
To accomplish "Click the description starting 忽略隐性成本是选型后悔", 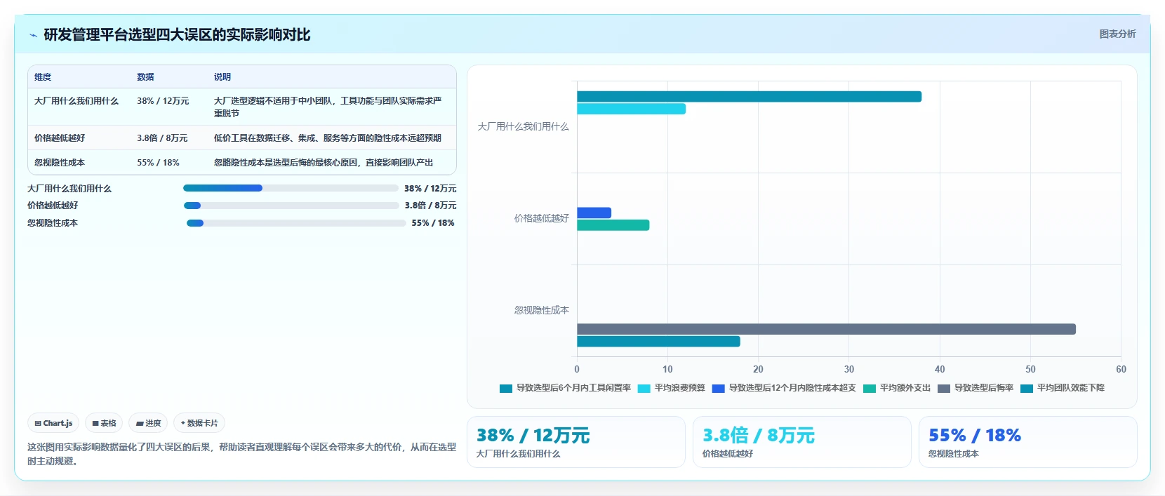I will [x=324, y=163].
